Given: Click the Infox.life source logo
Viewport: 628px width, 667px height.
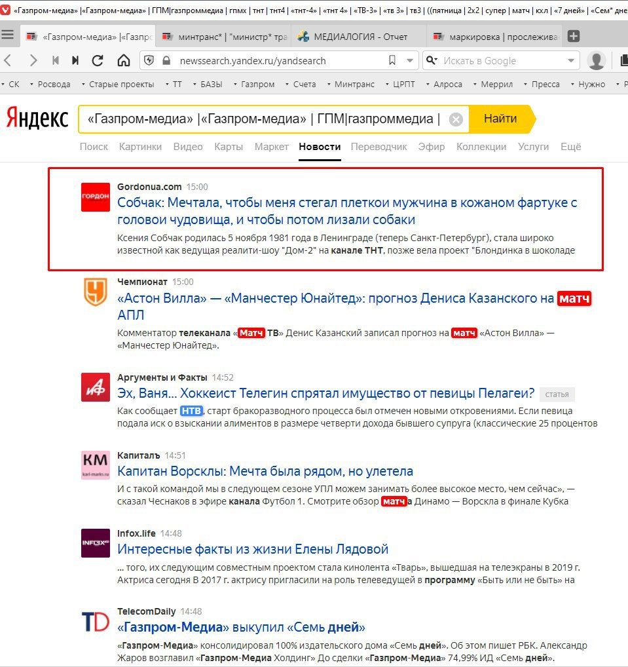Looking at the screenshot, I should point(95,543).
